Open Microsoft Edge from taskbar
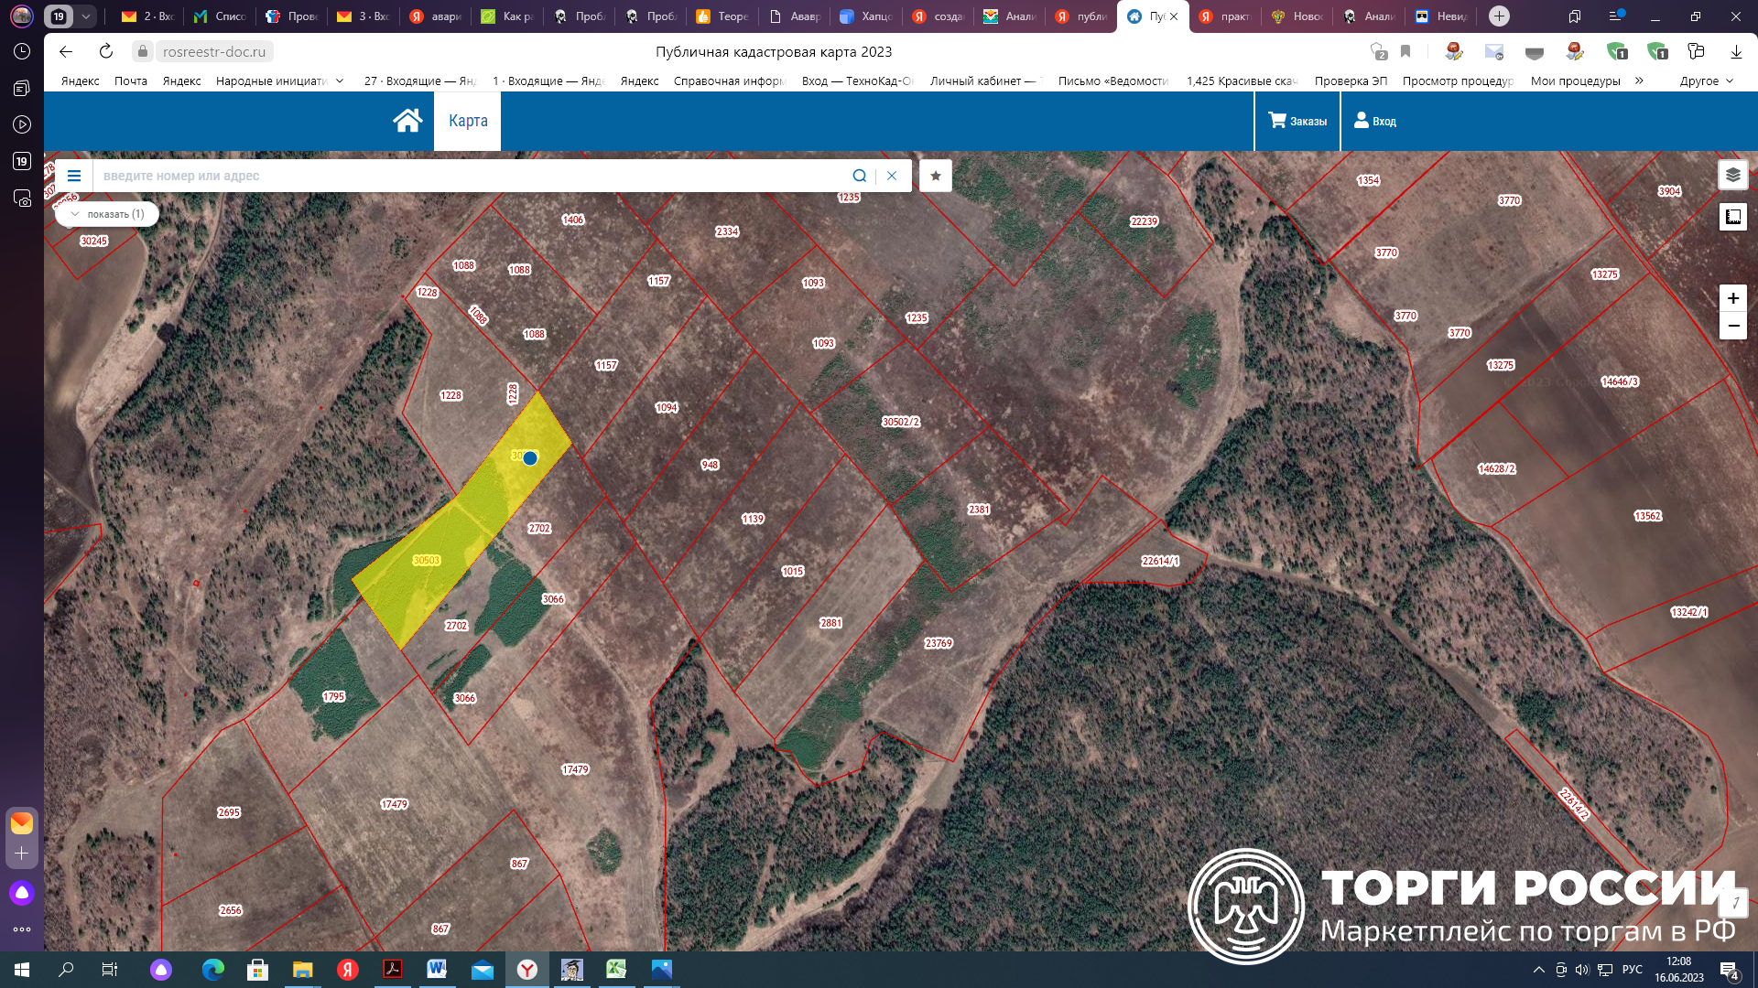 pyautogui.click(x=212, y=970)
